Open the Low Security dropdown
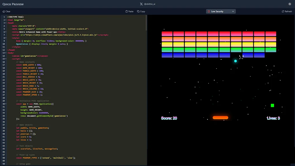The image size is (295, 166). pyautogui.click(x=220, y=11)
